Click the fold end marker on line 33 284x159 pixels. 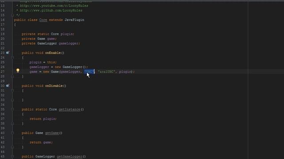click(x=12, y=100)
